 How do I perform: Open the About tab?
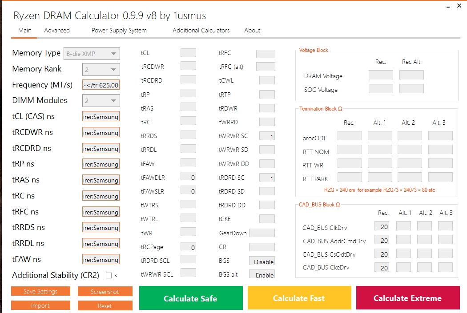pyautogui.click(x=252, y=30)
